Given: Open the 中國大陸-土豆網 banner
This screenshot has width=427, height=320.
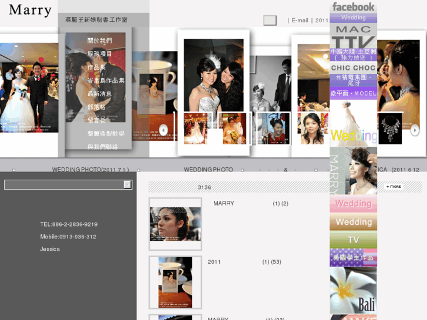Looking at the screenshot, I should coord(354,55).
